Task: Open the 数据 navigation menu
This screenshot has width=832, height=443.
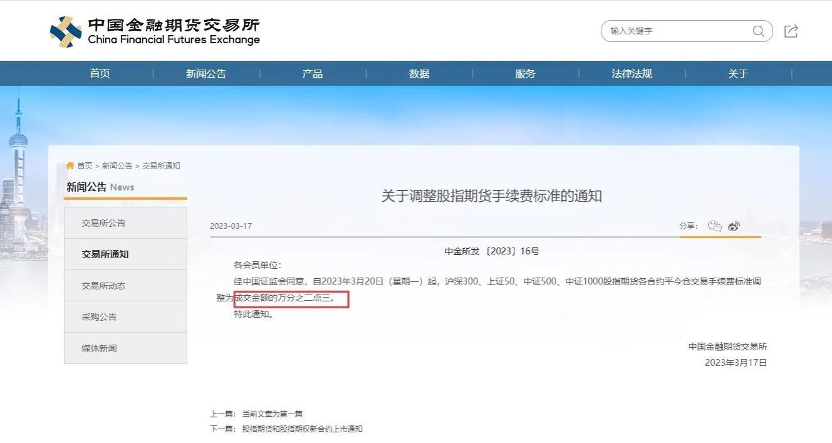Action: click(x=419, y=73)
